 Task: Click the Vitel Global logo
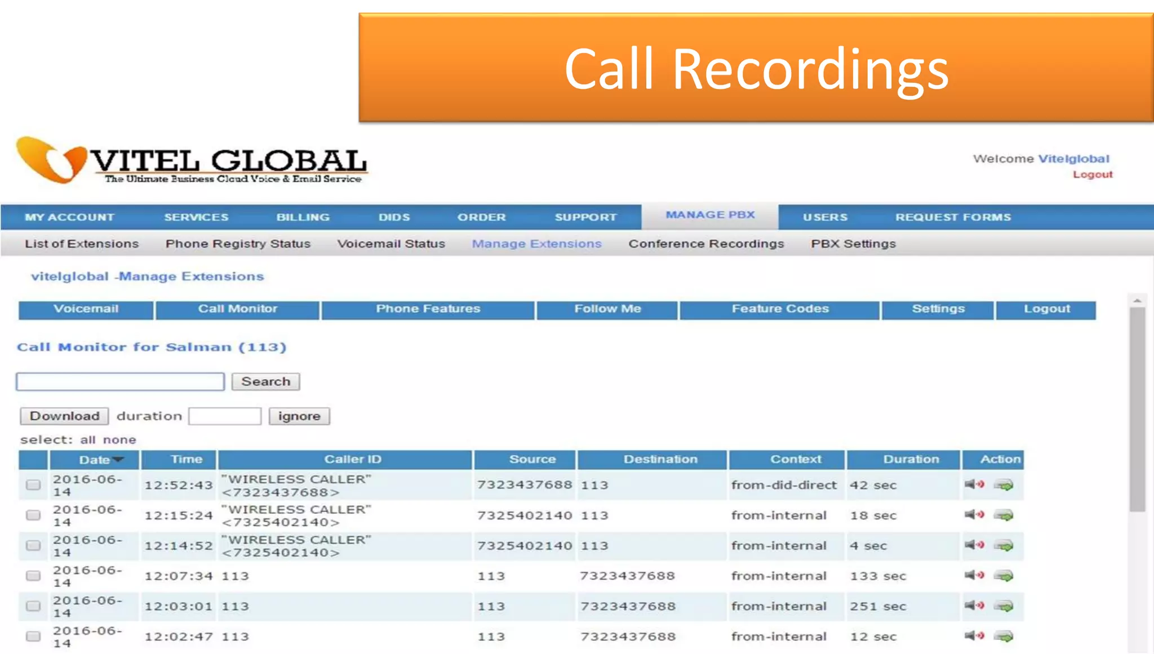[192, 161]
